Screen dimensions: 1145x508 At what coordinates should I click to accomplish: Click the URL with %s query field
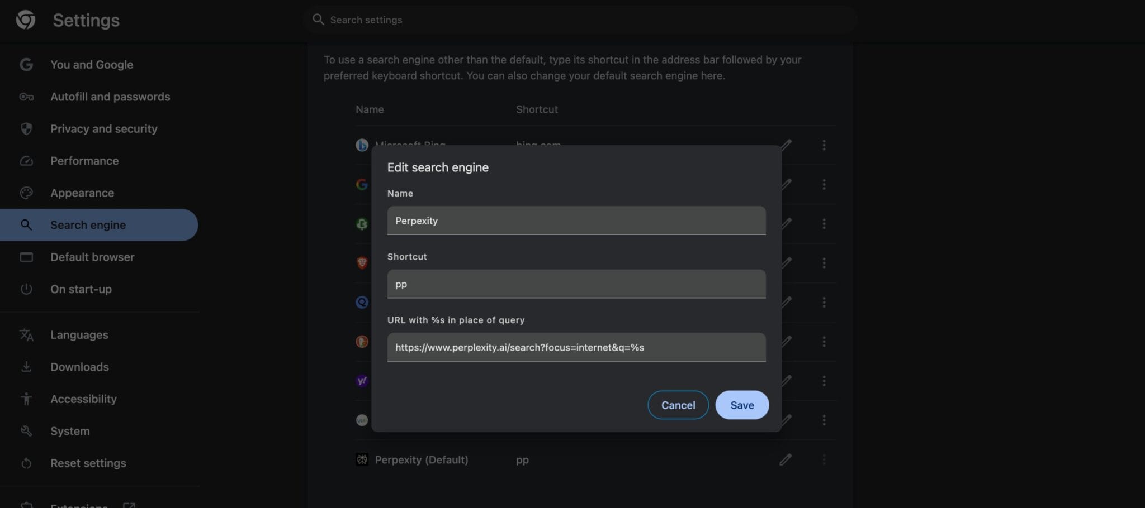coord(576,347)
